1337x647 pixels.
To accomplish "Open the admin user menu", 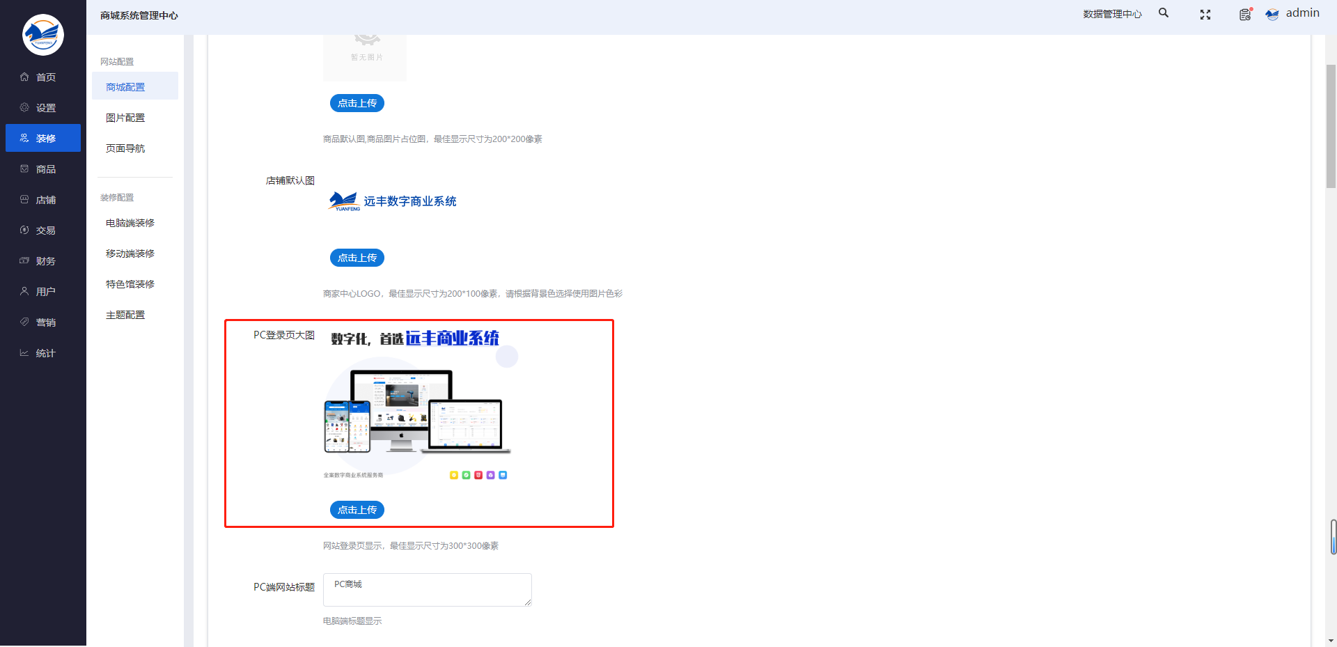I will 1302,13.
